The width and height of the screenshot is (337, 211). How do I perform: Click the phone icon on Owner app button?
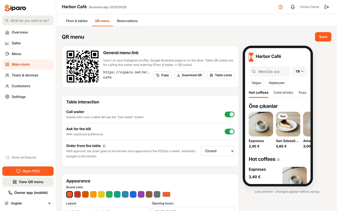[10, 193]
